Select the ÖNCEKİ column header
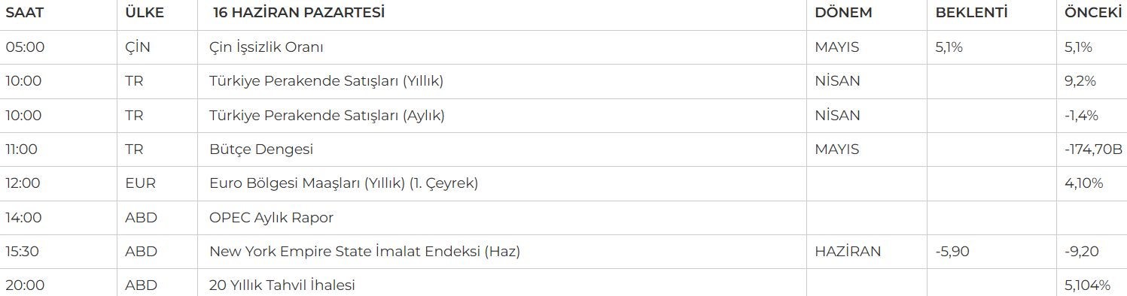The image size is (1127, 296). [1093, 13]
